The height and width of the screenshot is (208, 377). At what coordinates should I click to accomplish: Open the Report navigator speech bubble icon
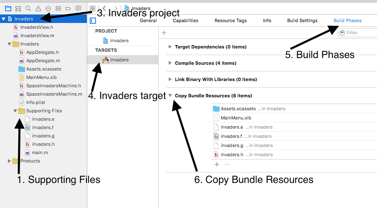pos(78,8)
